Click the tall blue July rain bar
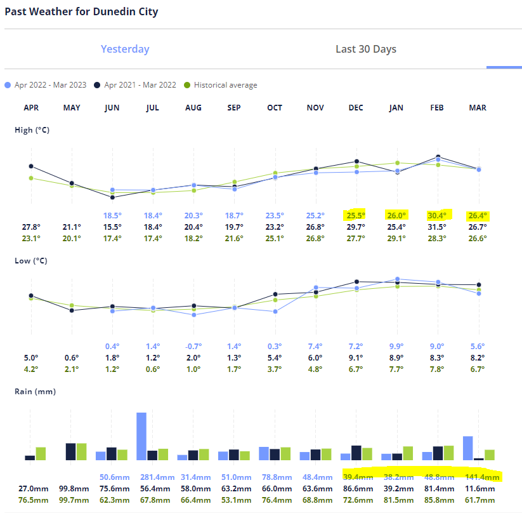 [x=141, y=435]
